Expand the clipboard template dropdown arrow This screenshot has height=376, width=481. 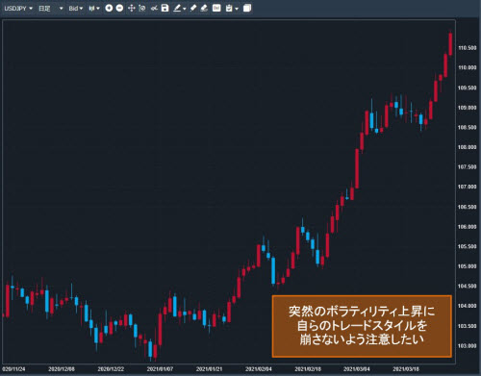pyautogui.click(x=237, y=9)
